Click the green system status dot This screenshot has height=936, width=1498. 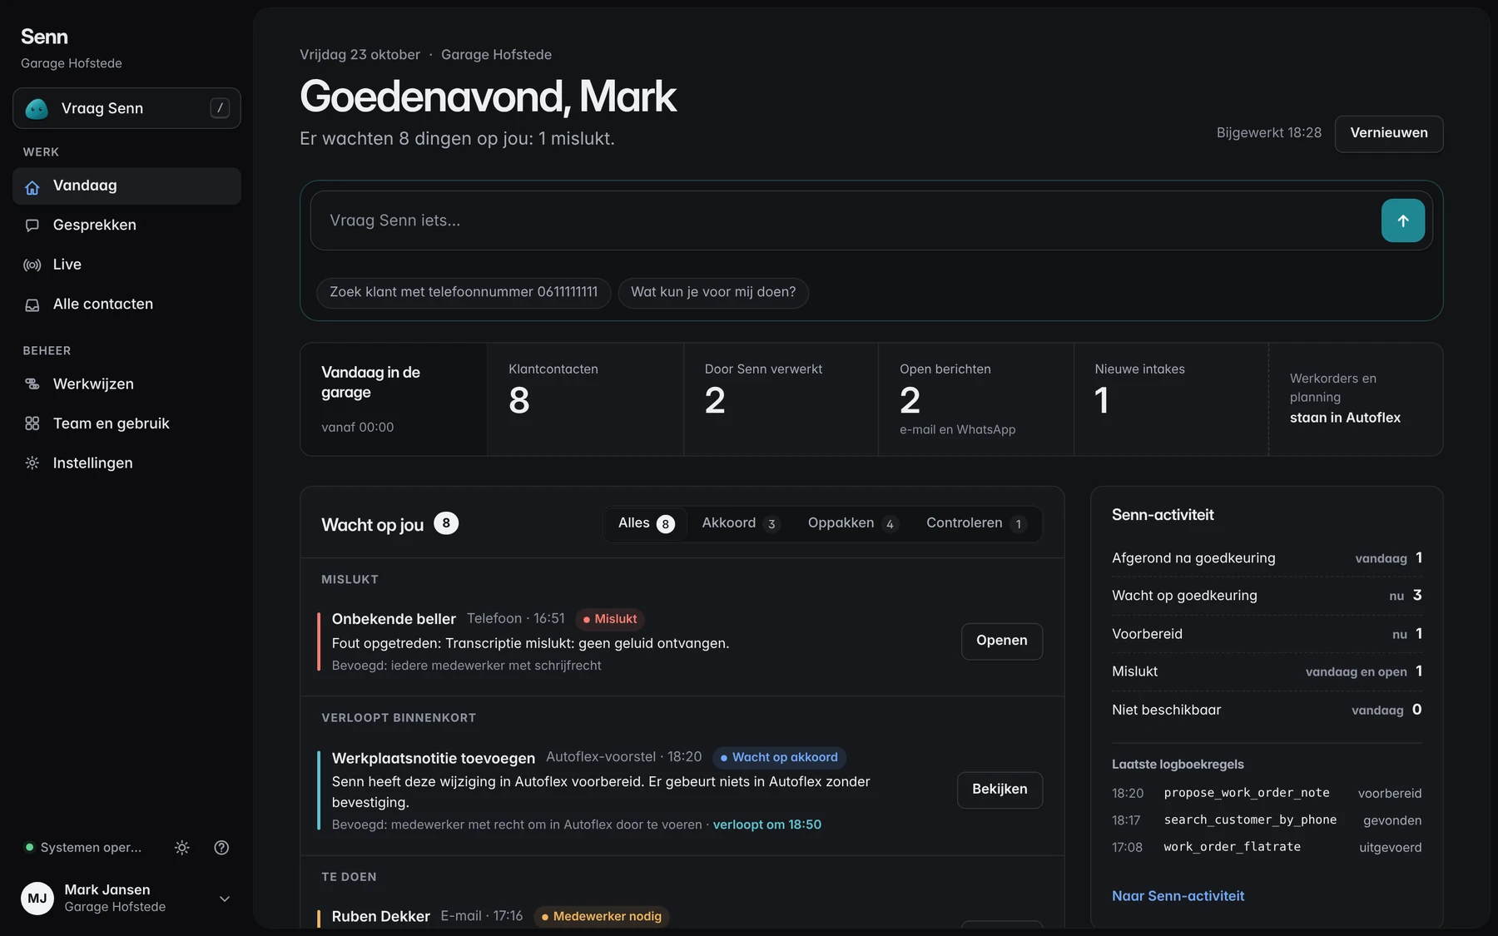pos(30,848)
